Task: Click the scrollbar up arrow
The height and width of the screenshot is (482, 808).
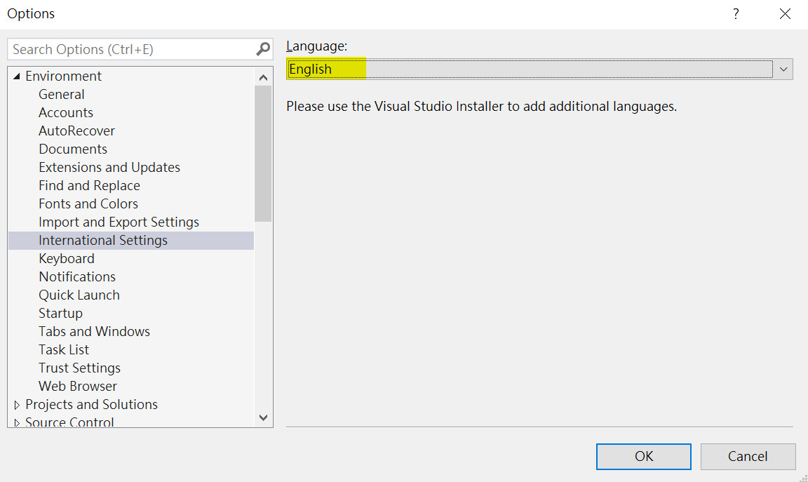Action: pos(263,76)
